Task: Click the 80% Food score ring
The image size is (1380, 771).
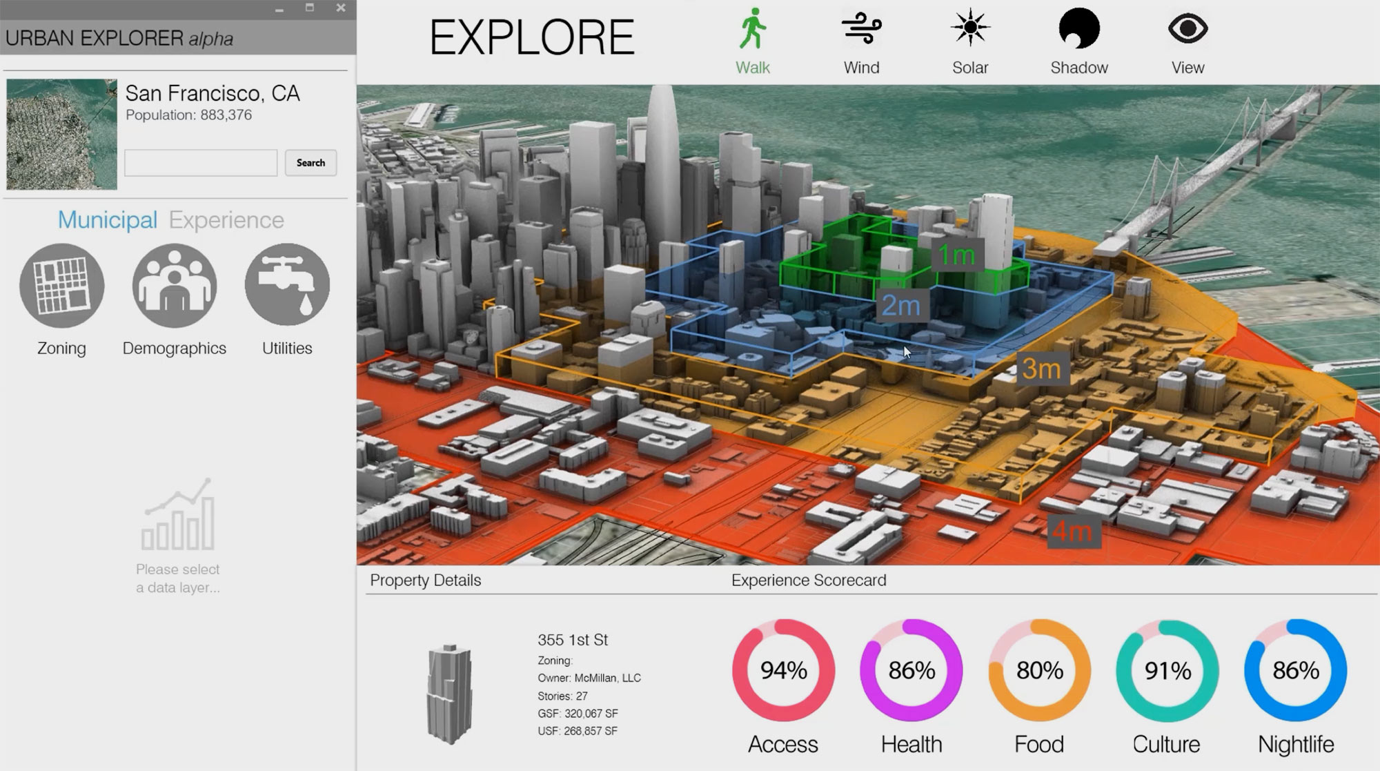Action: click(1039, 670)
